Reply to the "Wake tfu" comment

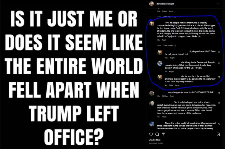[x=164, y=40]
